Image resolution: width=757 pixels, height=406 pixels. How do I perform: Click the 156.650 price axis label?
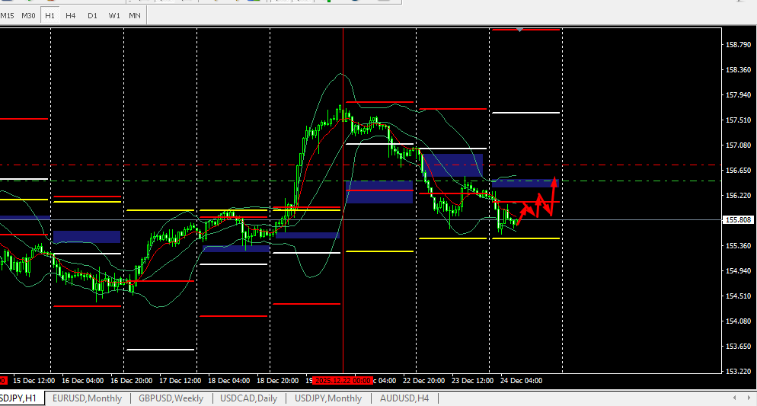click(x=739, y=170)
